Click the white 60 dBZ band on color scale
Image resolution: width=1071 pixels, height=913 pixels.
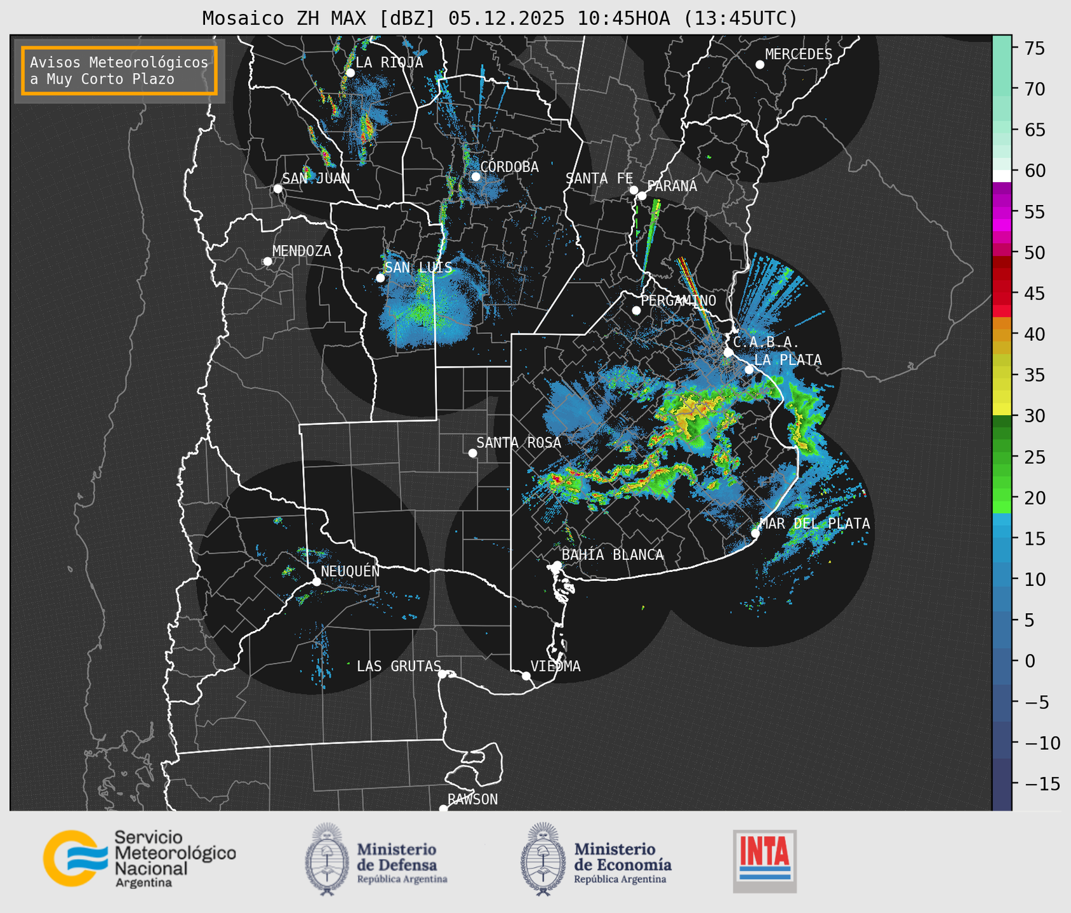(1002, 176)
